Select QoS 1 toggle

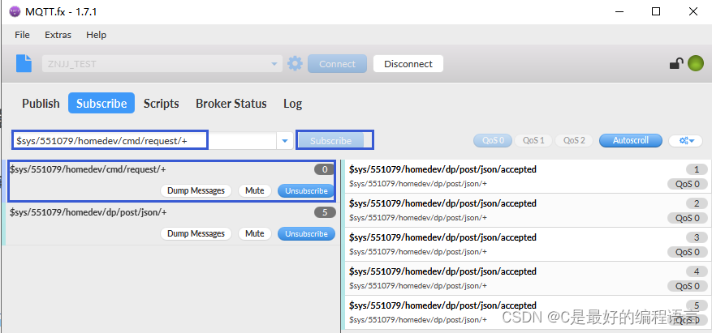(533, 140)
